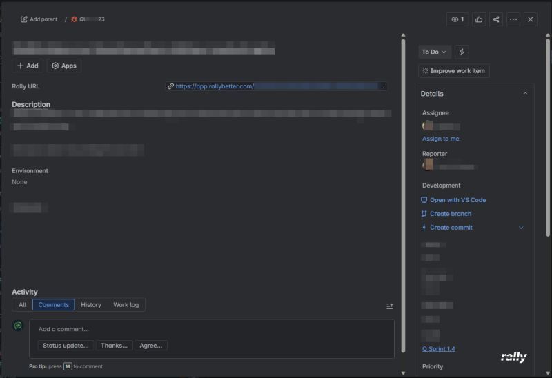Open the three-dot more actions menu

(x=513, y=19)
